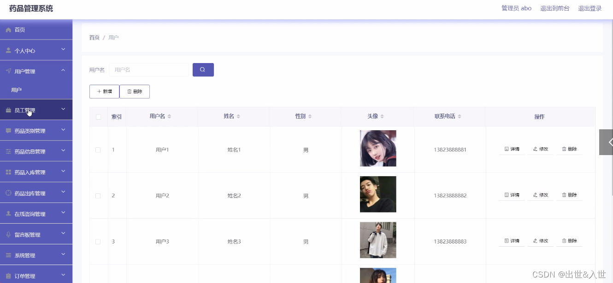Sort by 联系电话 column arrows
Screen dimensions: 613x283
pyautogui.click(x=460, y=116)
